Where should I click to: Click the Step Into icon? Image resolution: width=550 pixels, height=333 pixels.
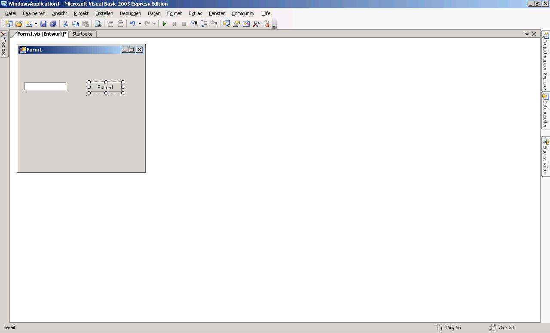click(x=194, y=24)
